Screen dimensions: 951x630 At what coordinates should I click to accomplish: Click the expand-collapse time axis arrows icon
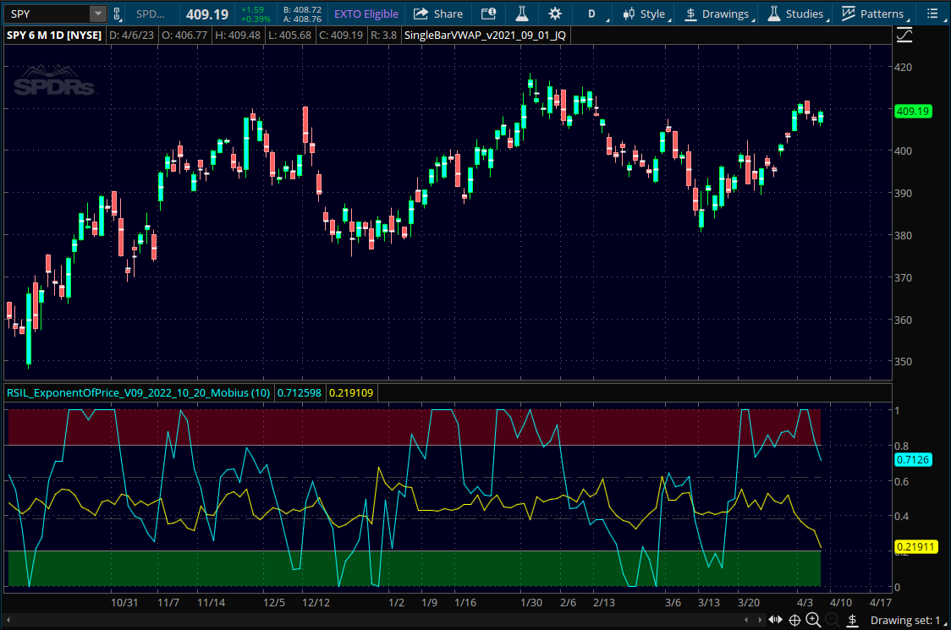click(775, 620)
